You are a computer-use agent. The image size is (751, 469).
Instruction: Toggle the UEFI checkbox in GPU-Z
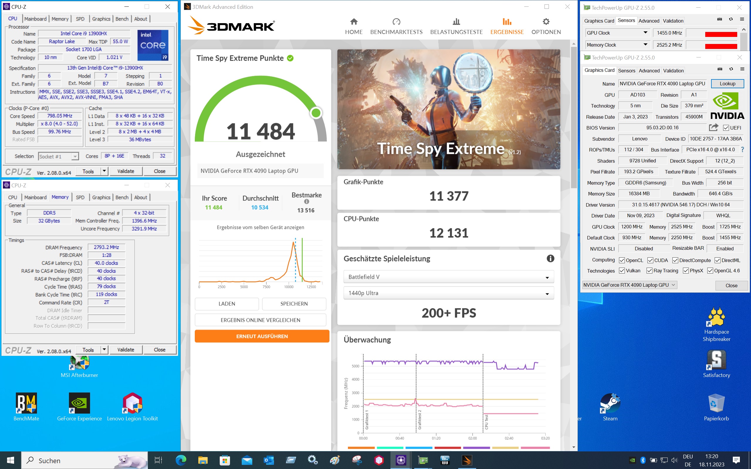[725, 128]
